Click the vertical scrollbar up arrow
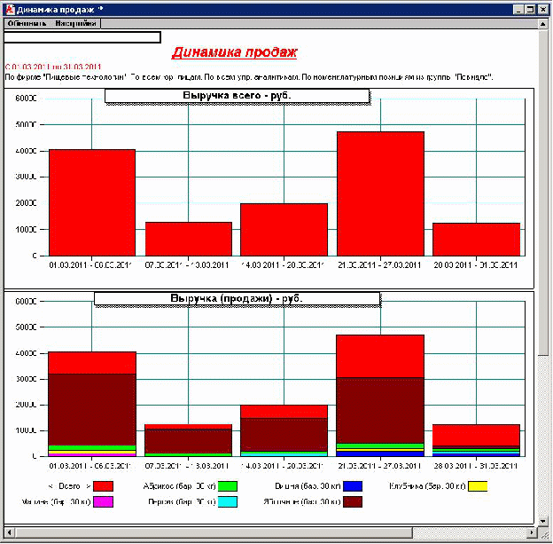This screenshot has height=544, width=553. [x=542, y=24]
